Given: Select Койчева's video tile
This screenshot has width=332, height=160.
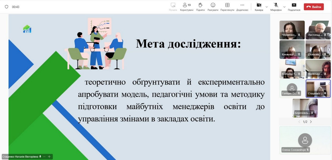Looking at the screenshot, I should click(x=292, y=69).
